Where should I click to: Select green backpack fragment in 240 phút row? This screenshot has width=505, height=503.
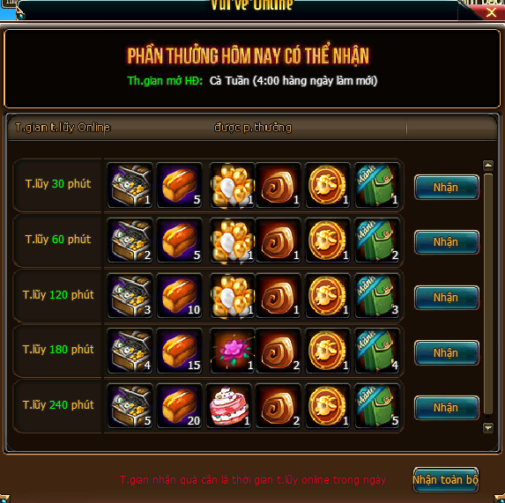[377, 406]
